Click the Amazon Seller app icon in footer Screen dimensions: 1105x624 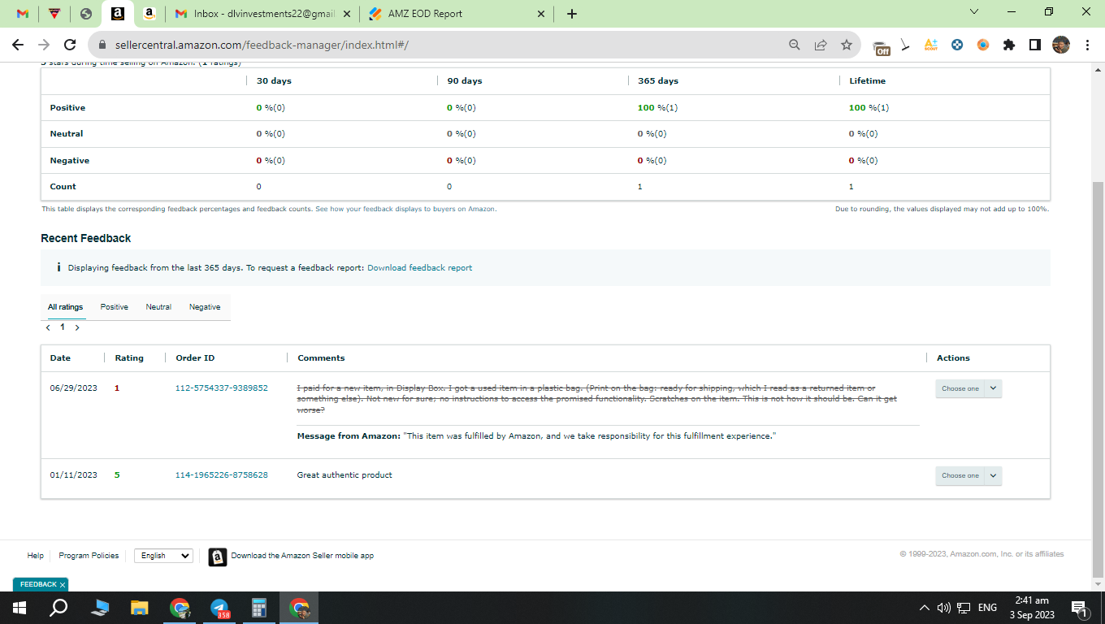click(x=217, y=557)
